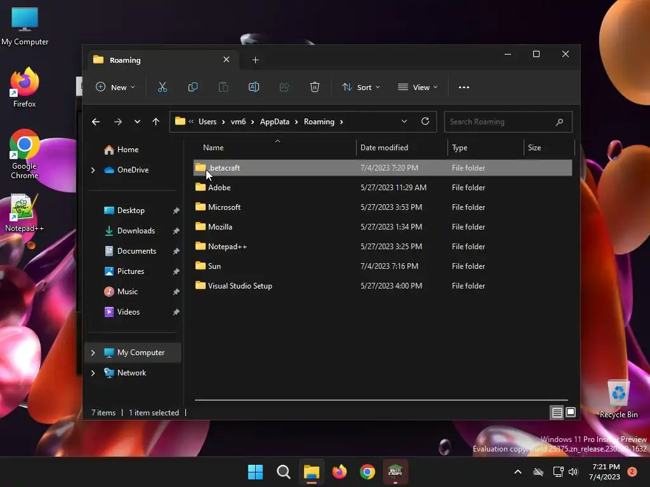650x487 pixels.
Task: Open Google Chrome desktop shortcut
Action: 25,154
